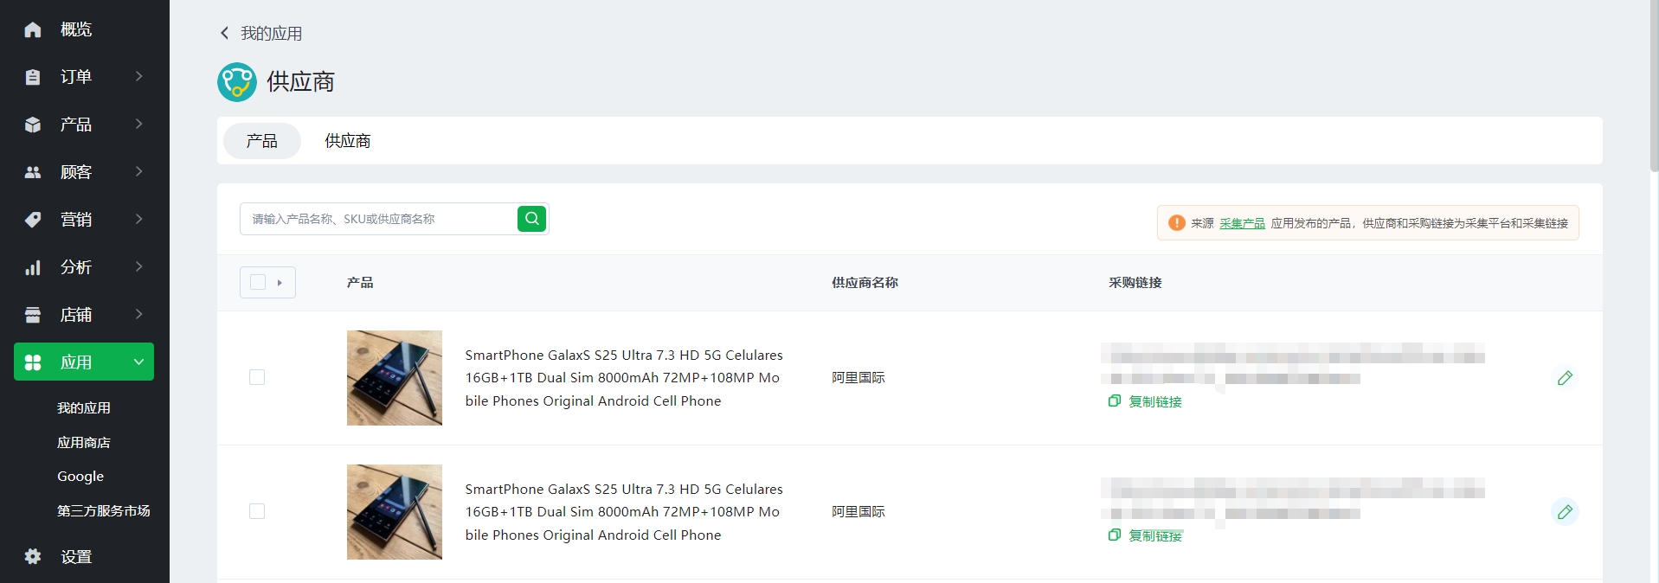This screenshot has height=583, width=1659.
Task: Open the bulk-select dropdown arrow beside the header checkbox
Action: [280, 283]
